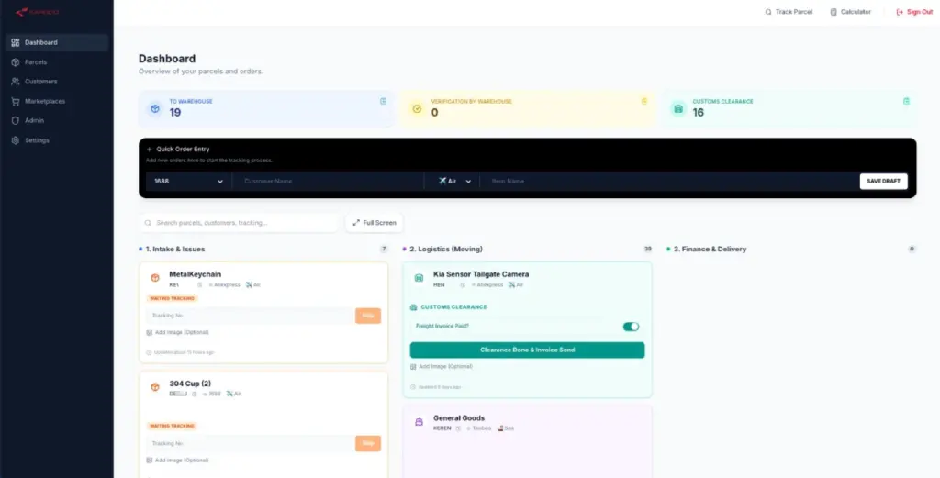Image resolution: width=940 pixels, height=478 pixels.
Task: Click the Verification by Warehouse checkmark icon
Action: (417, 109)
